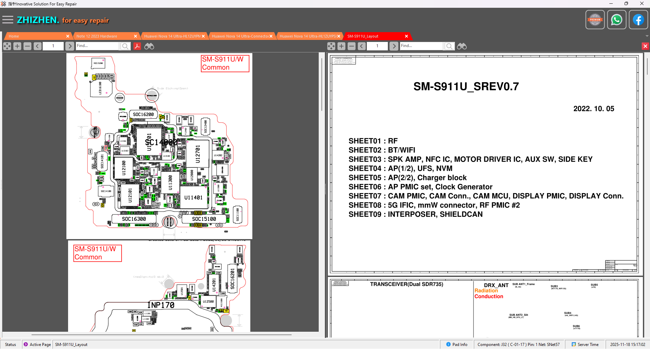Click binoculars search icon in right pane
Screen dimensions: 650x349
pyautogui.click(x=462, y=46)
